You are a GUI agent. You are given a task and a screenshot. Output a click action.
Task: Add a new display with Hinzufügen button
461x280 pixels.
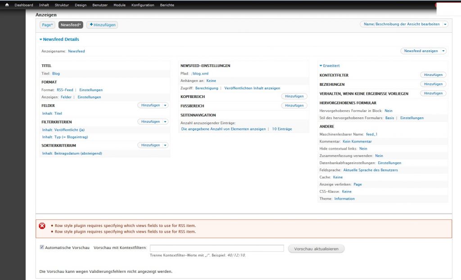(x=102, y=25)
